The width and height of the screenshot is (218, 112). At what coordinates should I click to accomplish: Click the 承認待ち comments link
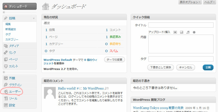point(115,44)
